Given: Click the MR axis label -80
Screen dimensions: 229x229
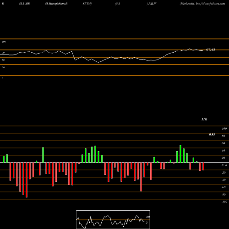Looking at the screenshot, I should point(224,195).
